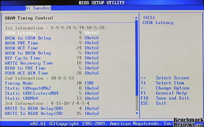The height and width of the screenshot is (127, 204).
Task: Highlight the FOUR ACT WIN Time label
Action: [x=27, y=73]
